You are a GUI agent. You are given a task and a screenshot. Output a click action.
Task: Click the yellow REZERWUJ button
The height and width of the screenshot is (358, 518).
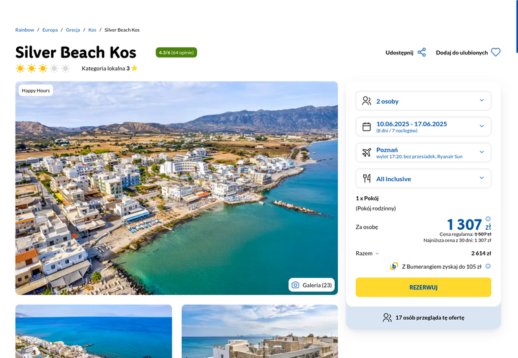(423, 287)
